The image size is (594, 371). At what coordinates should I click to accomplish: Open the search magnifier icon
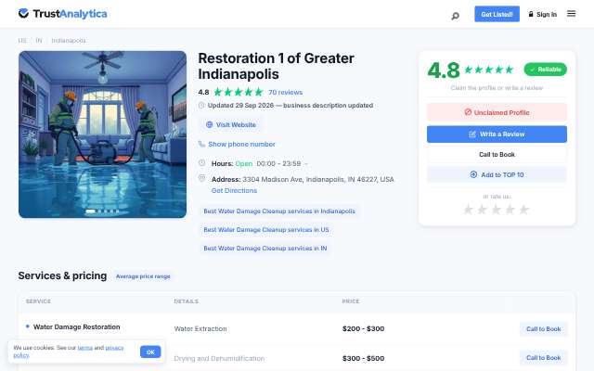455,16
